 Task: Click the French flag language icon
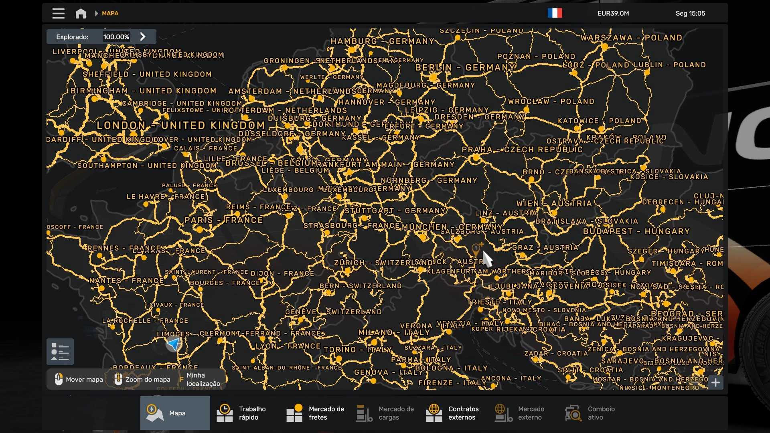(555, 13)
